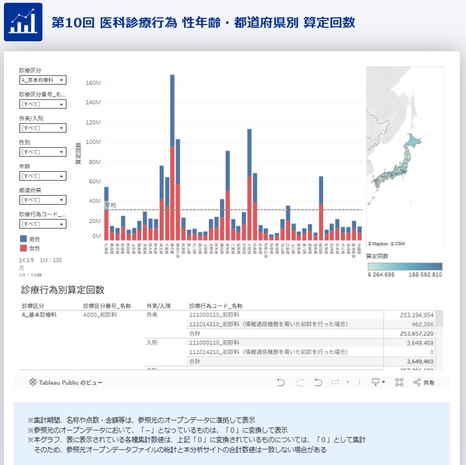
Task: Click the Tableau Public のビュー link
Action: (x=65, y=382)
